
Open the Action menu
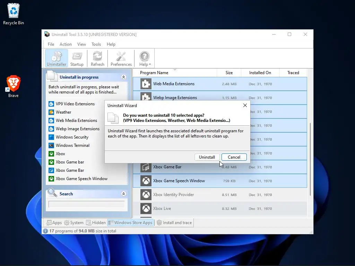[66, 44]
